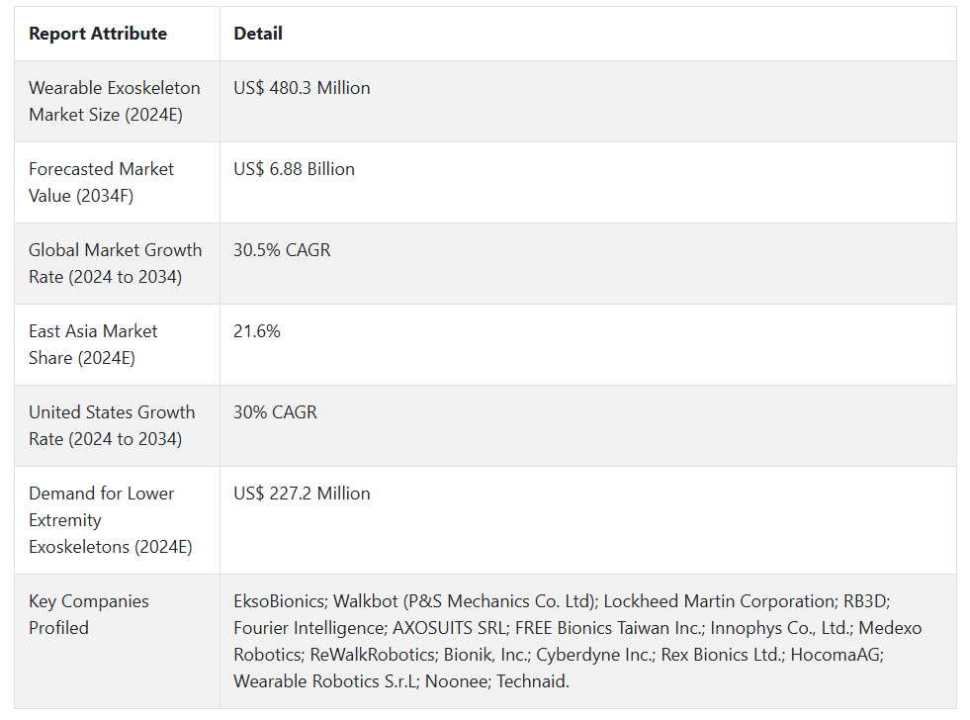Select the Forecasted Market Value (2034F) cell
970x720 pixels.
coord(101,182)
